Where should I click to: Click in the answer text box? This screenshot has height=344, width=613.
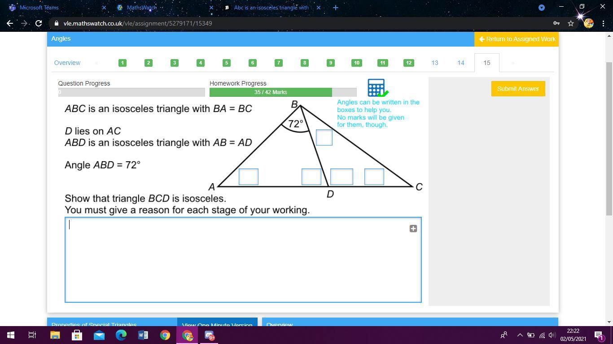coord(243,260)
